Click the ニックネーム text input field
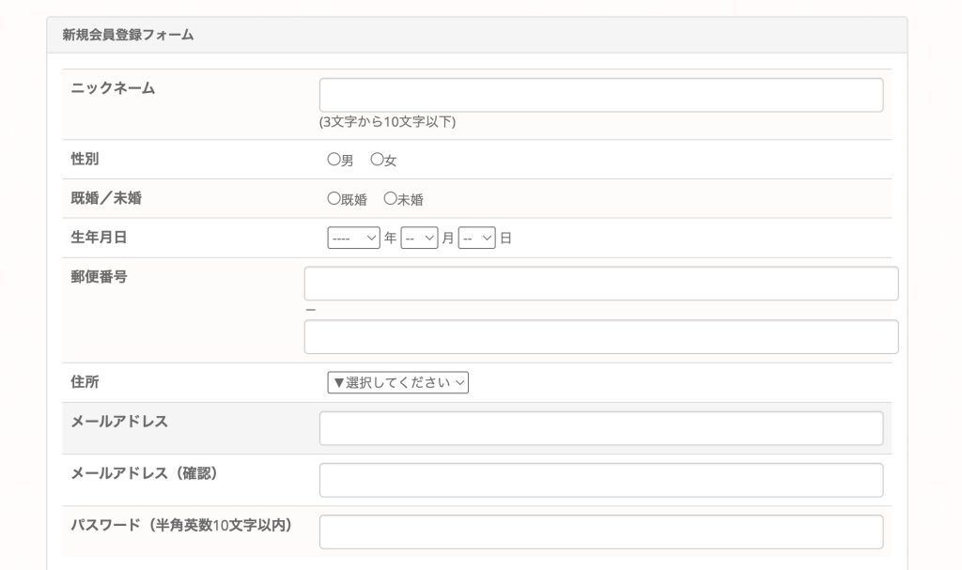 [x=601, y=95]
